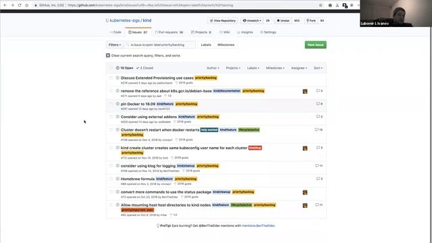This screenshot has width=432, height=243.
Task: Open the Labels filter dropdown in the list header
Action: 253,68
